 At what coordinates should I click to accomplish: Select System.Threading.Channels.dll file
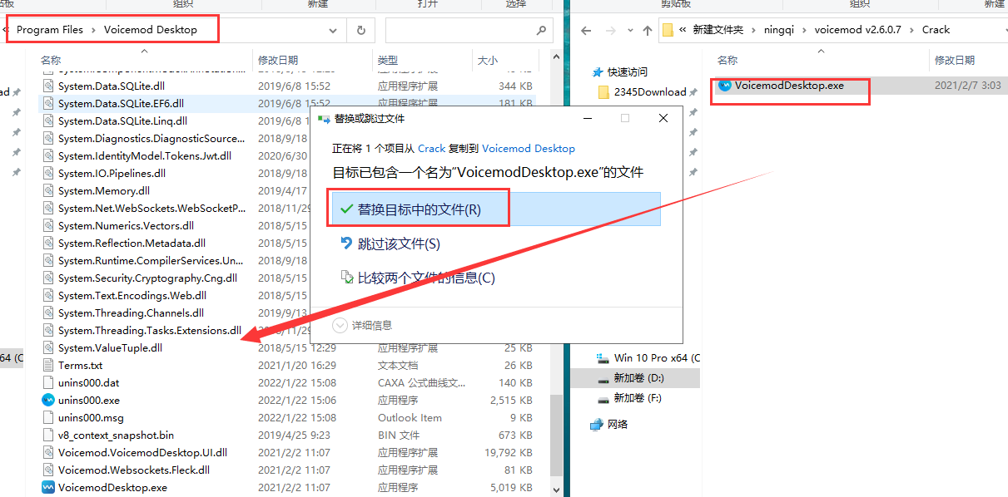point(131,313)
